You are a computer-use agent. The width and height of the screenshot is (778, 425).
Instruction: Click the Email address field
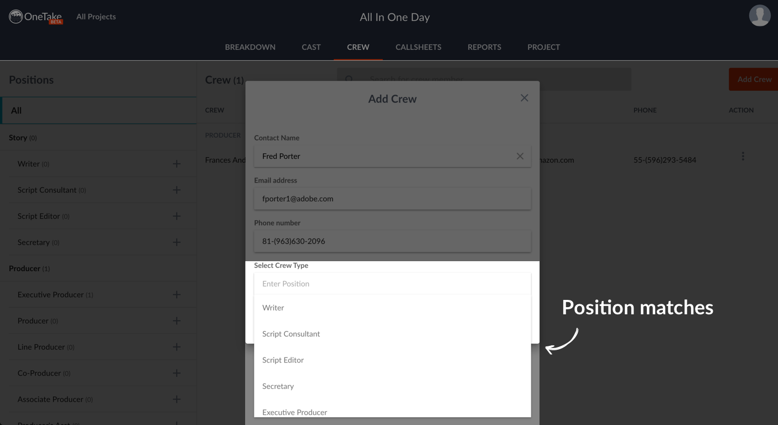click(x=392, y=199)
